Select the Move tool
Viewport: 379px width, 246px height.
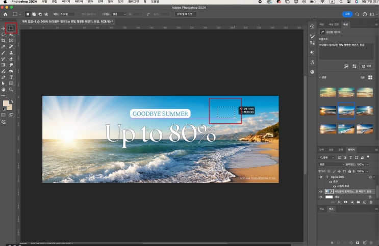[3, 28]
